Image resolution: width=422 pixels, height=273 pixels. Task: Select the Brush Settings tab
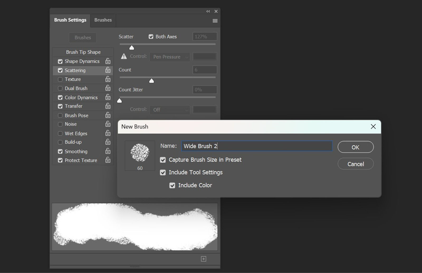tap(70, 20)
